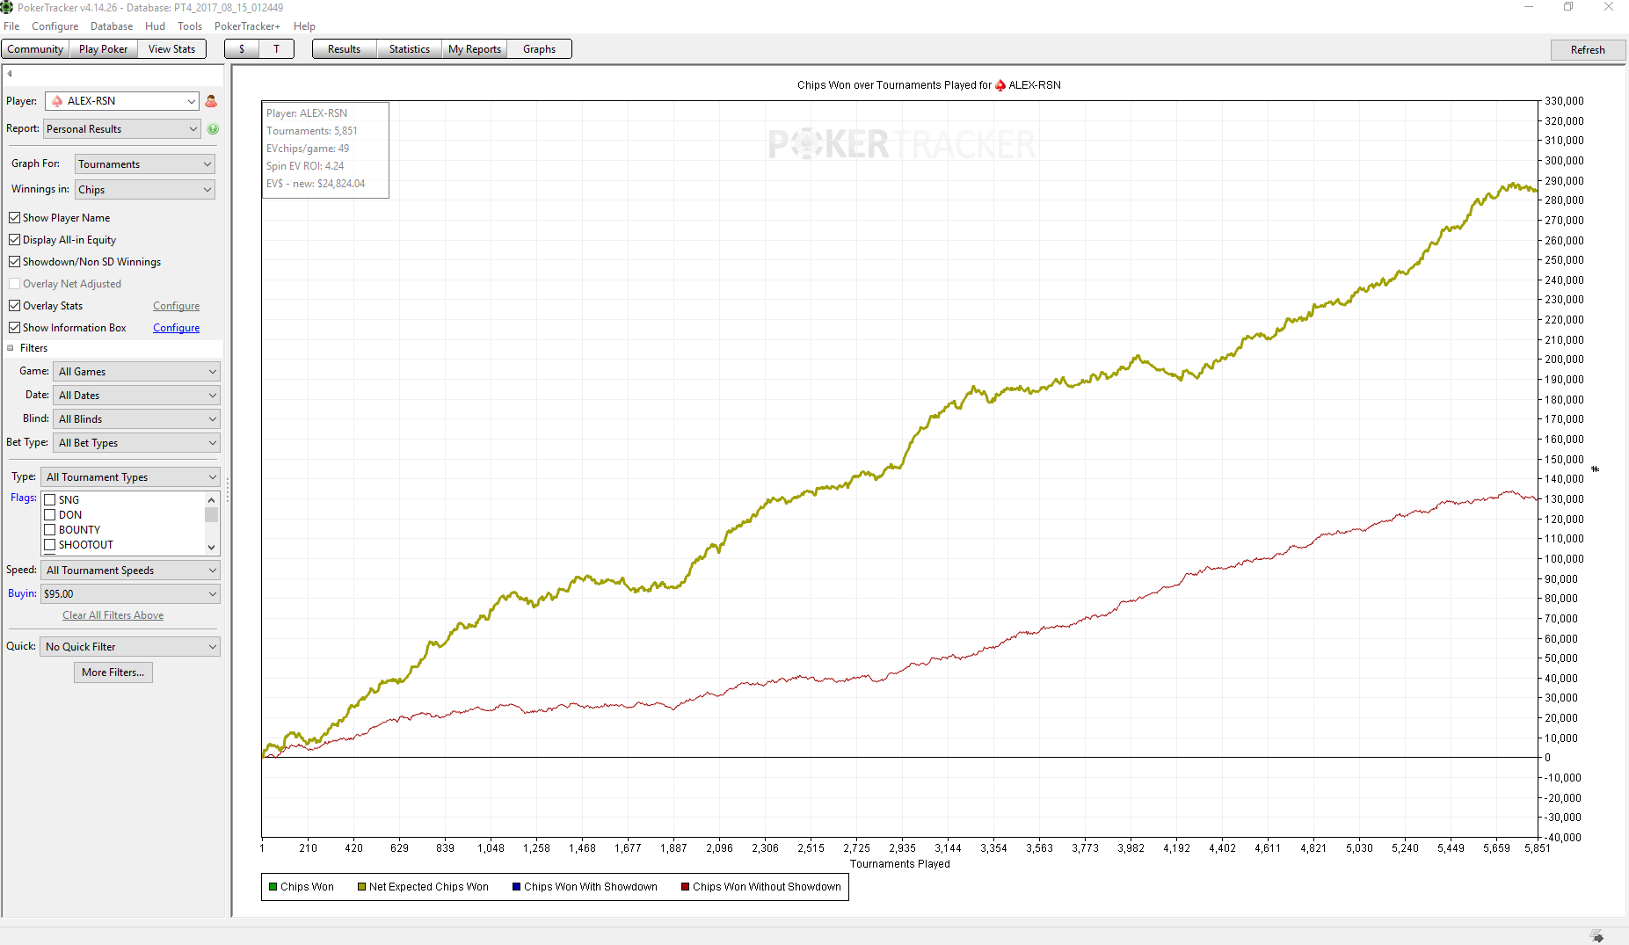
Task: Expand the Graph For dropdown
Action: pyautogui.click(x=145, y=164)
